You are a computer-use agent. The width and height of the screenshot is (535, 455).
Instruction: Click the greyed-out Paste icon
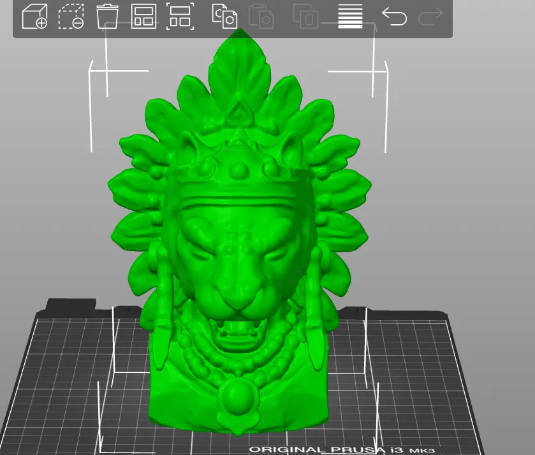click(261, 17)
